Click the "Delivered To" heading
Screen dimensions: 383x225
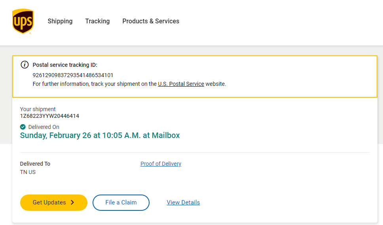click(x=35, y=164)
